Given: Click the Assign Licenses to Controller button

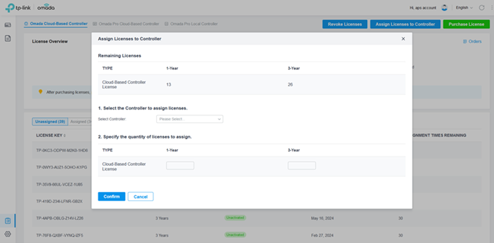Looking at the screenshot, I should pos(405,24).
